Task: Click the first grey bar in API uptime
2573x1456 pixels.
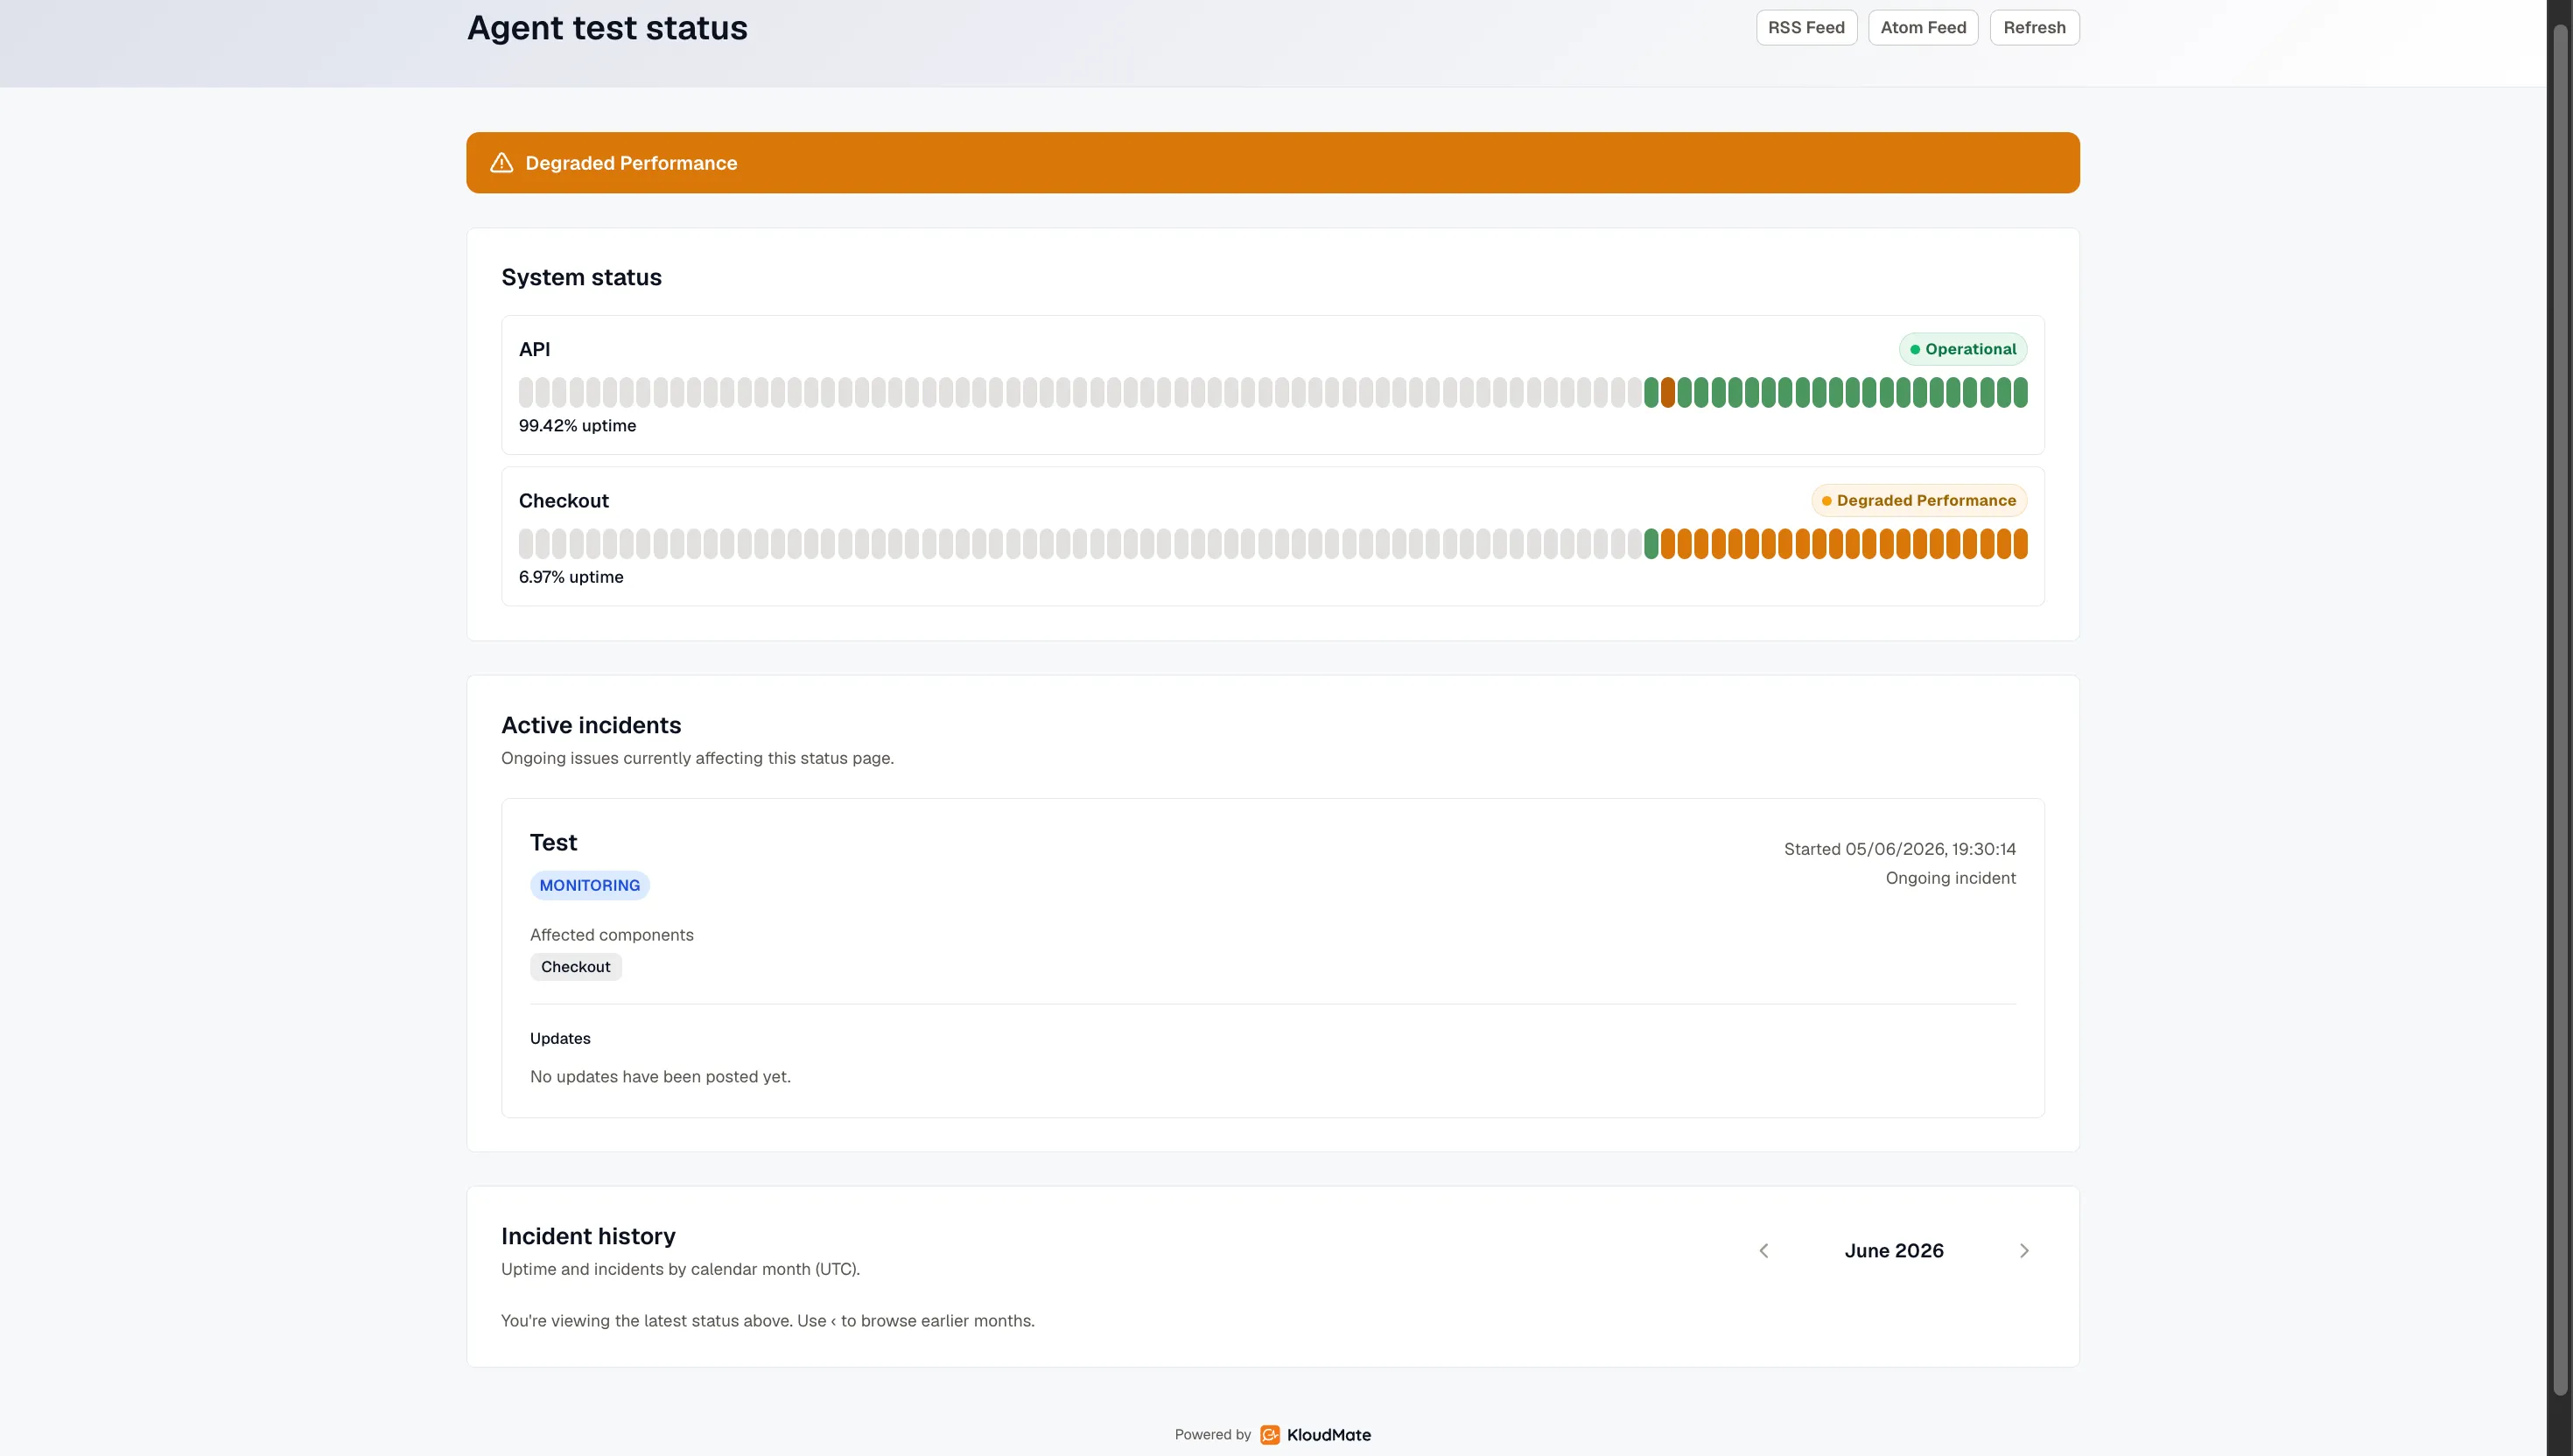Action: click(x=526, y=392)
